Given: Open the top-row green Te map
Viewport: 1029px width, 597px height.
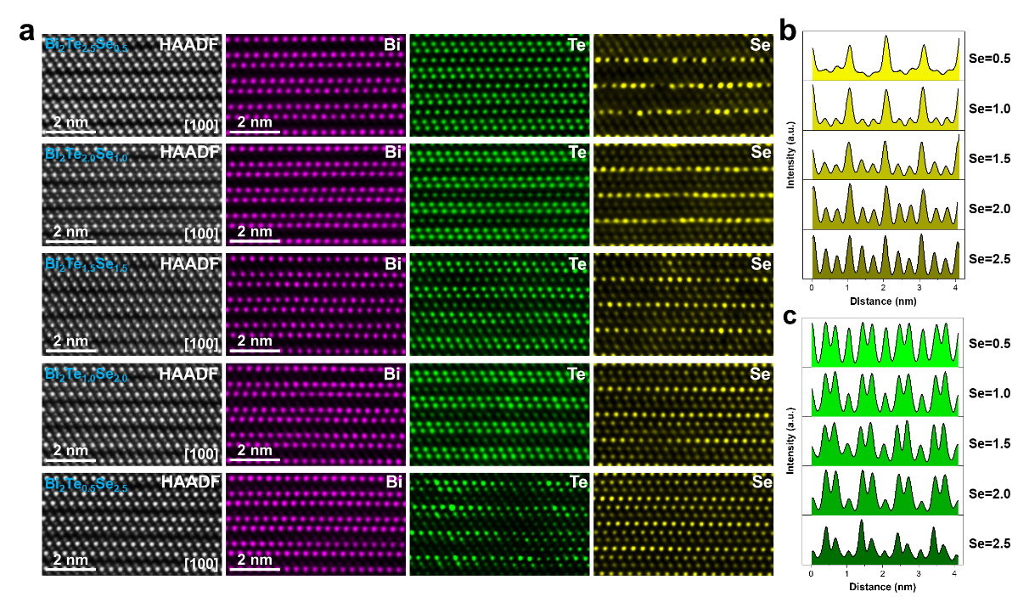Looking at the screenshot, I should 499,85.
